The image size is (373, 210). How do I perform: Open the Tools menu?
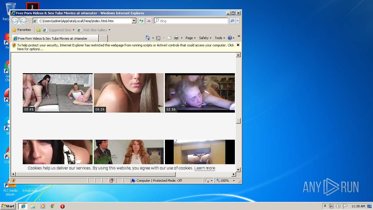(220, 38)
